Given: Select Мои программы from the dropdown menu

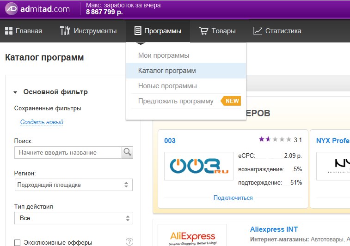Looking at the screenshot, I should tap(164, 55).
